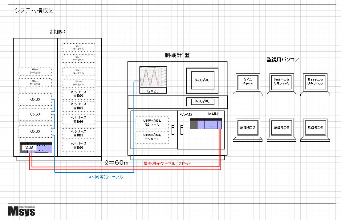
Task: Select the fourth VJシリーズ変換器 box from top
Action: click(79, 133)
